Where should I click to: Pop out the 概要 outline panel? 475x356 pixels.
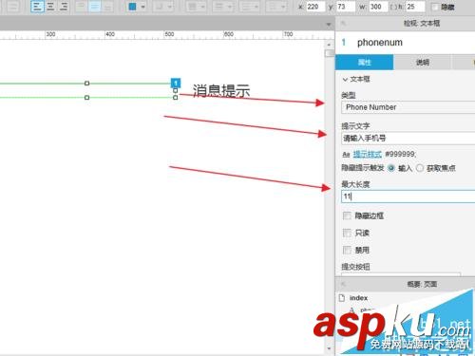coord(343,284)
